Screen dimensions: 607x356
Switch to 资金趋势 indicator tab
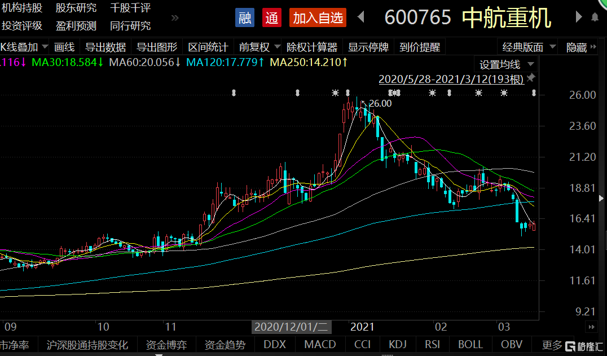pyautogui.click(x=225, y=345)
